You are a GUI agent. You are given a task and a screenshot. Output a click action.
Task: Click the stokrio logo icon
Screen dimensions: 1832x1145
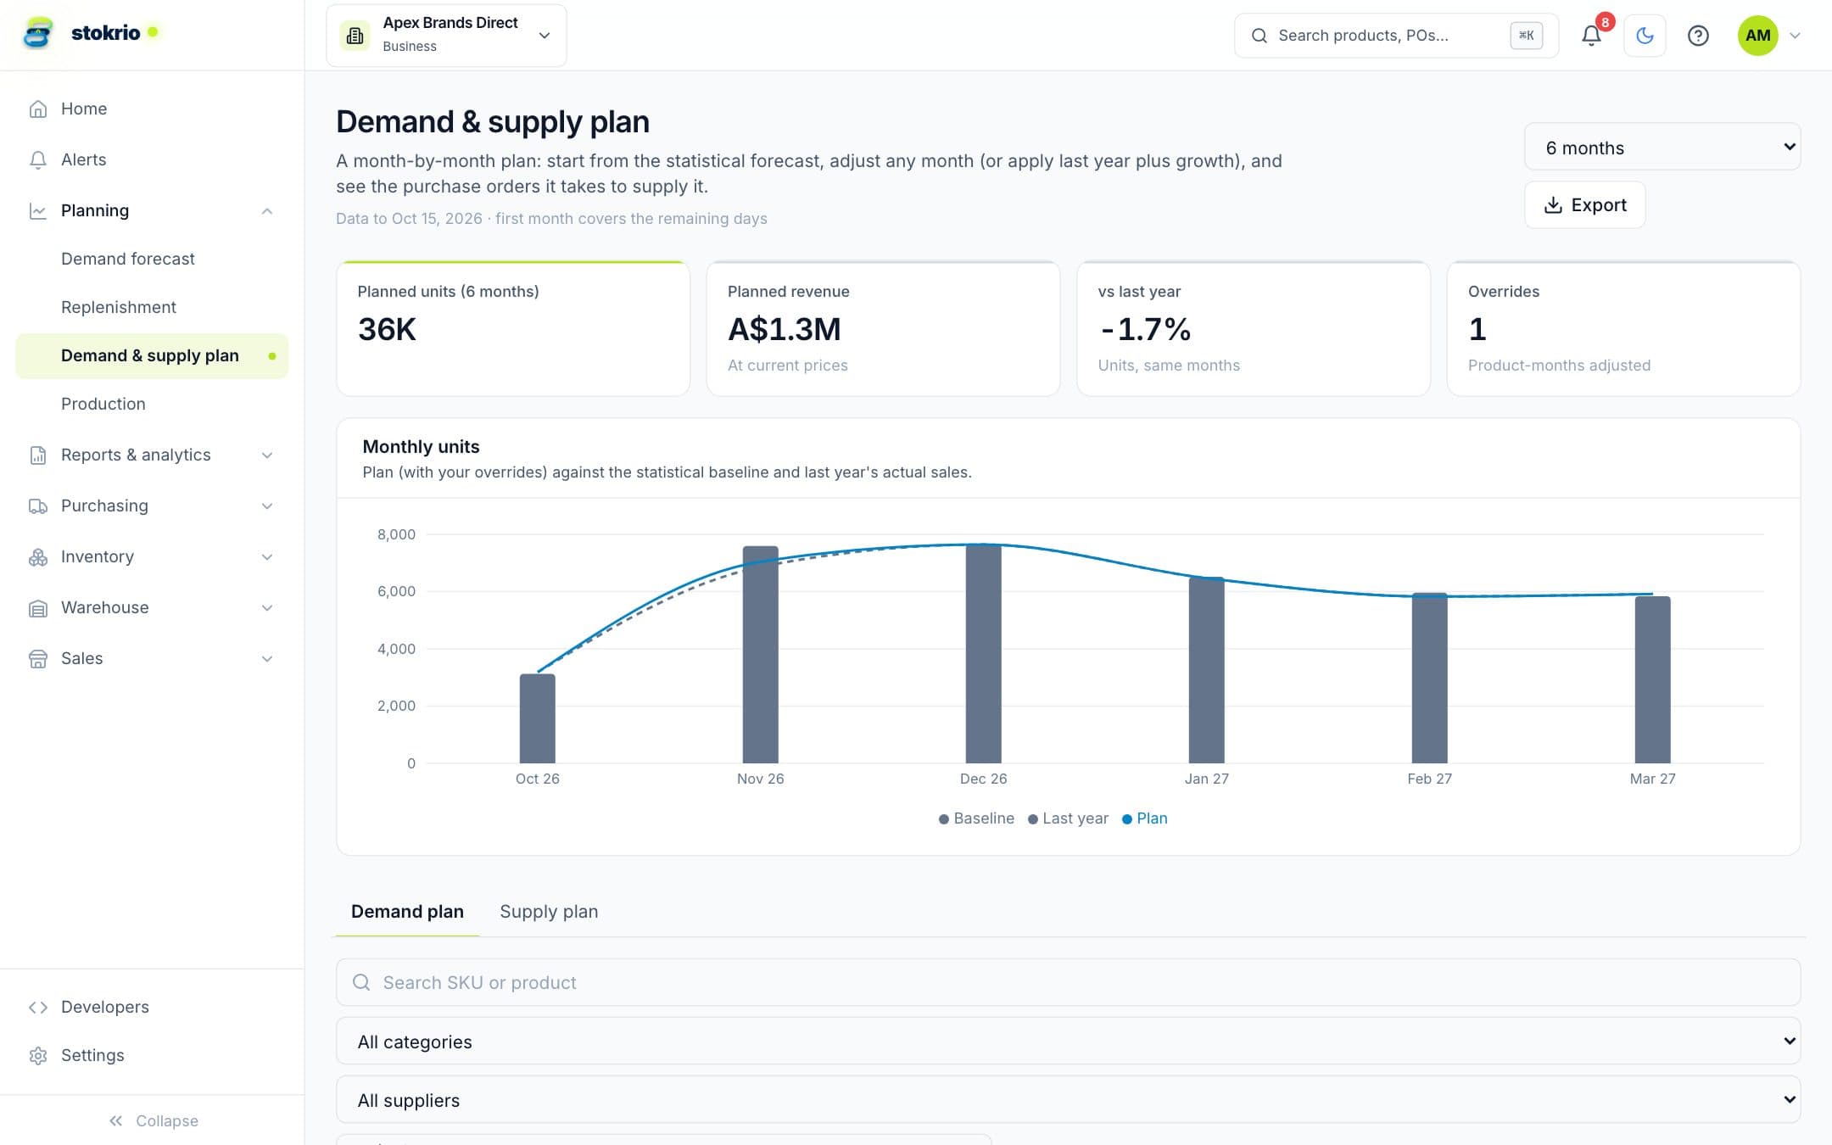(38, 34)
